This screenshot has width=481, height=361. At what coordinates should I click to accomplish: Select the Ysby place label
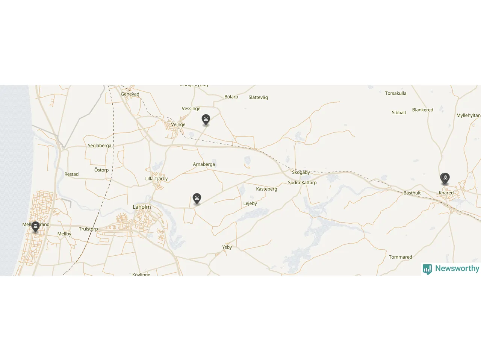(x=227, y=247)
